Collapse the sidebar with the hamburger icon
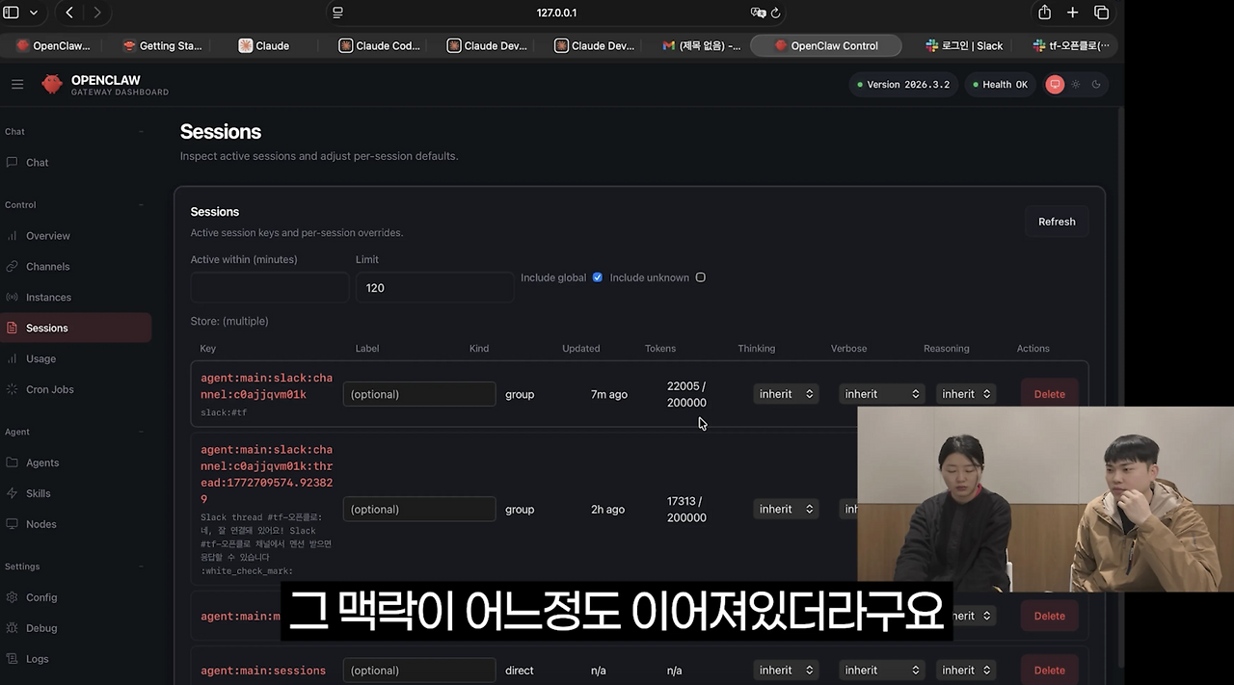Image resolution: width=1234 pixels, height=685 pixels. (x=17, y=84)
